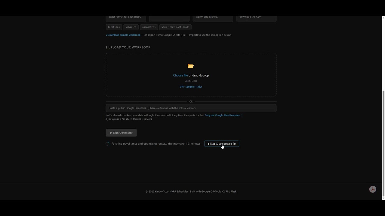The width and height of the screenshot is (385, 216).
Task: Select the warm_start (optional) tag
Action: pyautogui.click(x=175, y=27)
